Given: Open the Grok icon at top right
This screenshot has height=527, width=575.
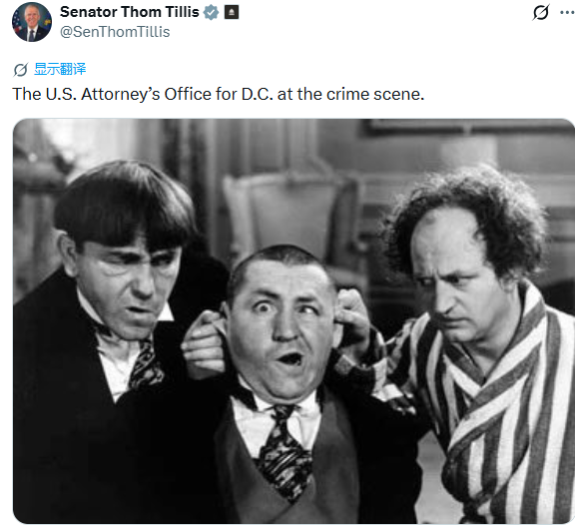Looking at the screenshot, I should click(541, 12).
